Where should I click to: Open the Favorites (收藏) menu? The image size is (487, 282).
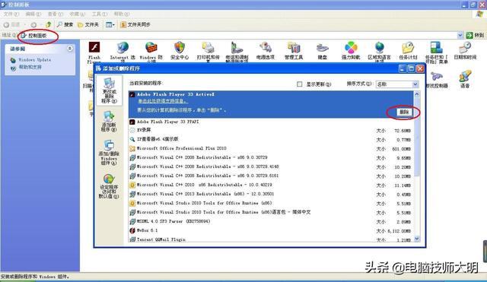[78, 14]
